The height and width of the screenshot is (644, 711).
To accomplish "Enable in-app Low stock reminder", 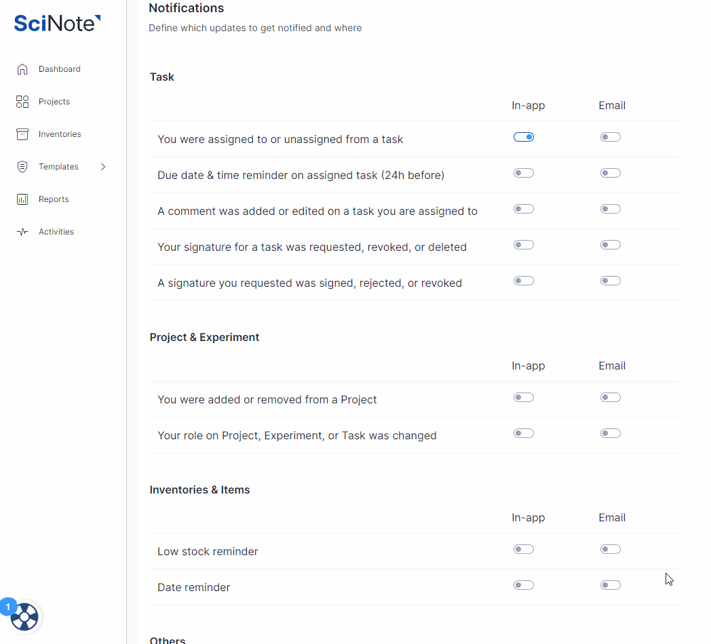I will [x=524, y=549].
